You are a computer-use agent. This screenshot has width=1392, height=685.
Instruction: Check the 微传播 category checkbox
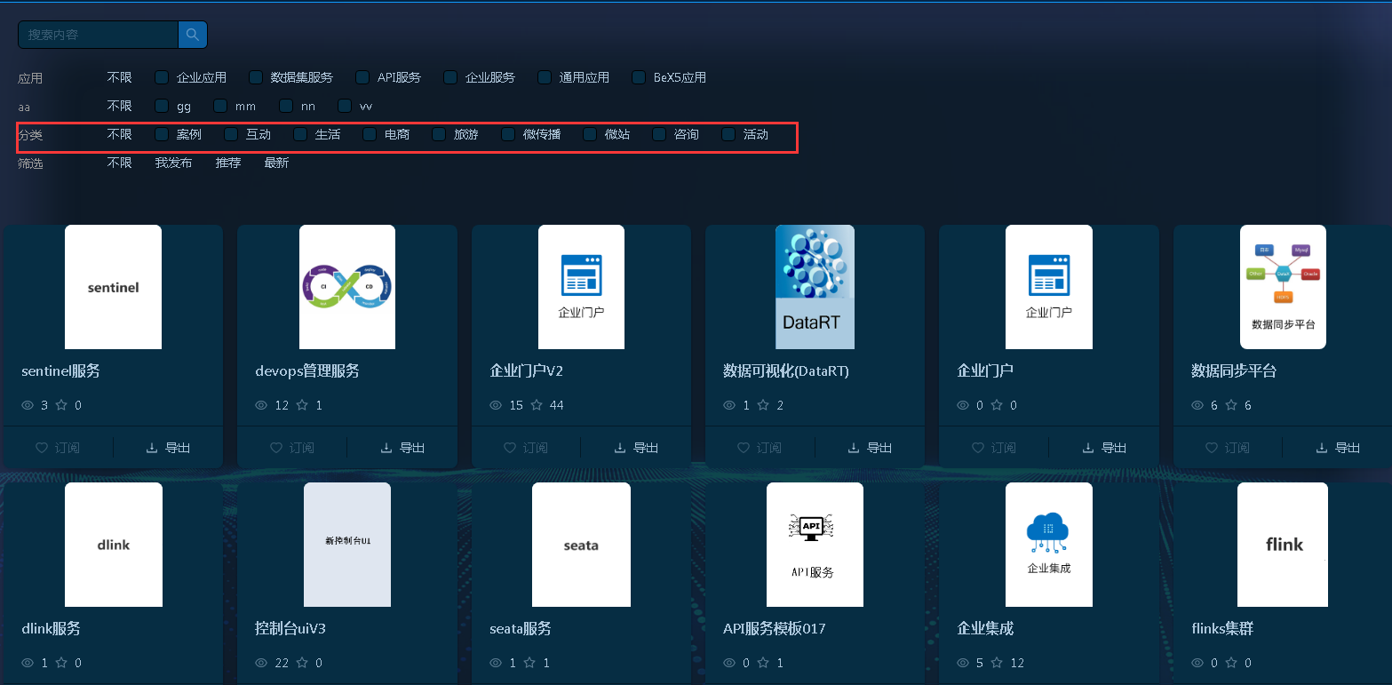[x=508, y=134]
